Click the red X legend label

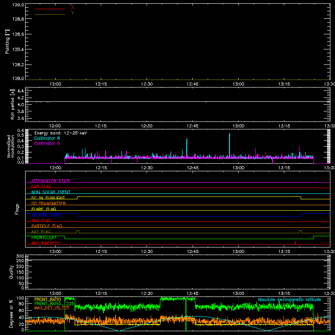pos(72,8)
